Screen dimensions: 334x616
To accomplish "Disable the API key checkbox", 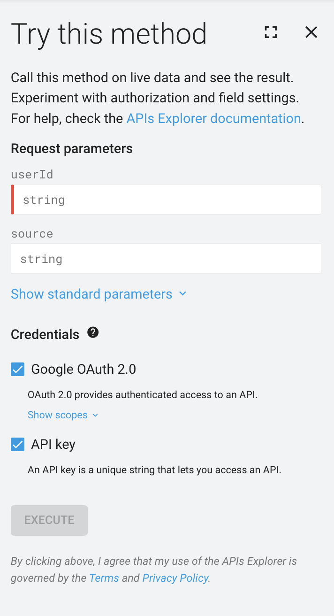I will [17, 444].
